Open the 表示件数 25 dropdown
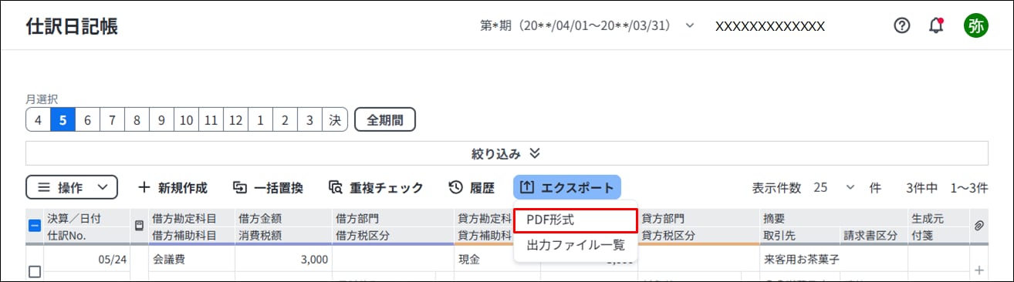Image resolution: width=1014 pixels, height=282 pixels. [834, 187]
